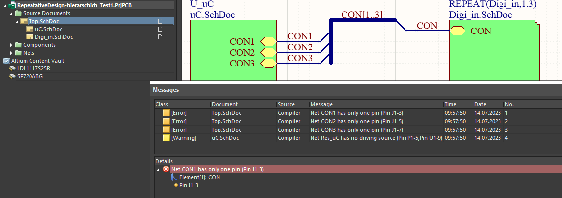Click the Element[1]: CON net icon
This screenshot has height=198, width=562.
click(174, 177)
